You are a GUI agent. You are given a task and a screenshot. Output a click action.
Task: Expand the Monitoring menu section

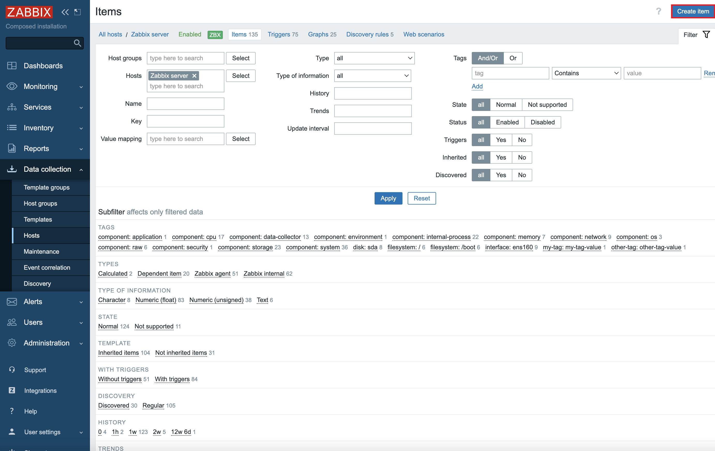45,86
